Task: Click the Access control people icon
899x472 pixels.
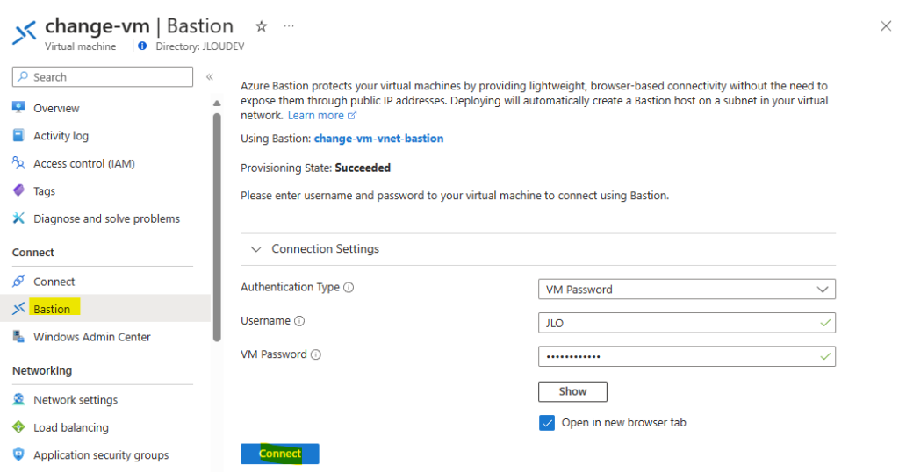Action: tap(18, 162)
